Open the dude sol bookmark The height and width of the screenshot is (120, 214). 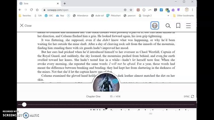(x=97, y=16)
